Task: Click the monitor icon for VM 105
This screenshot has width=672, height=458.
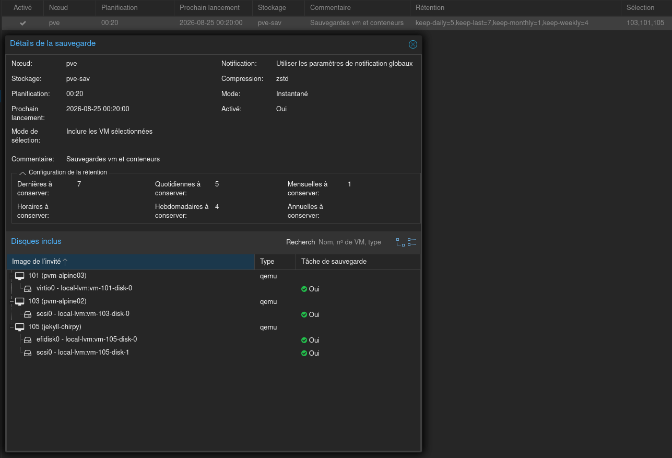Action: pyautogui.click(x=20, y=327)
